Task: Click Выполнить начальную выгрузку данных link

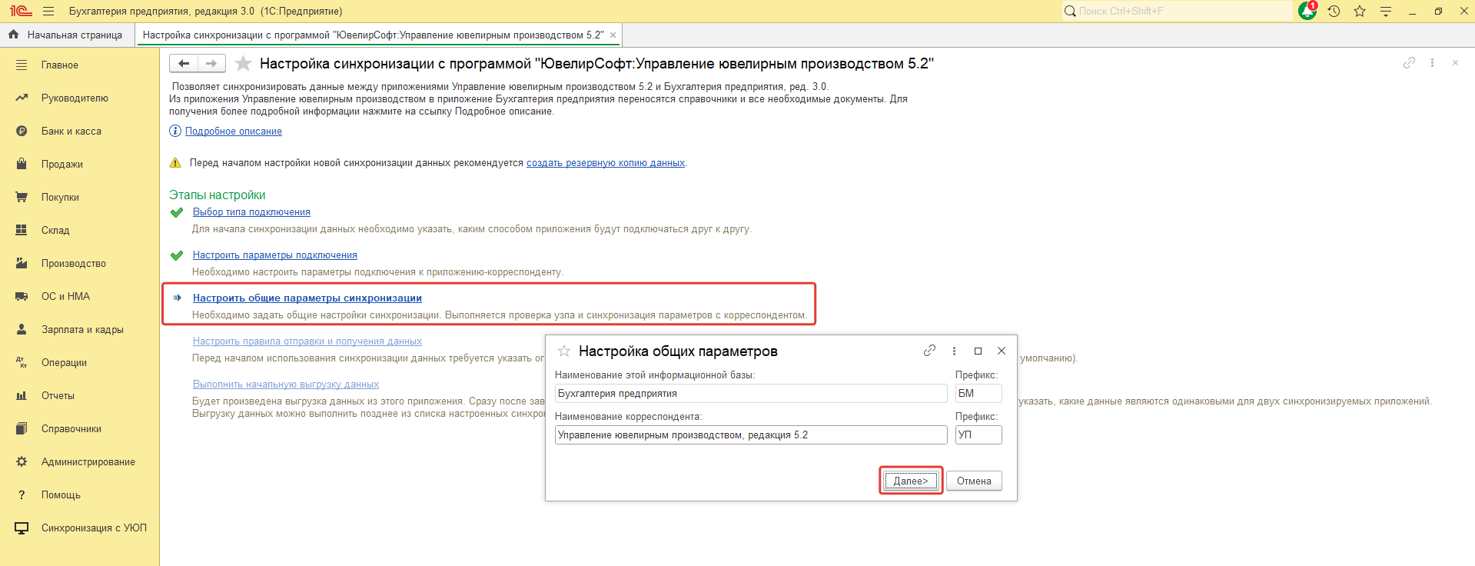Action: coord(286,385)
